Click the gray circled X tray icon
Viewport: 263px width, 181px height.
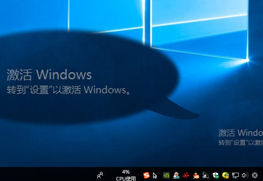click(255, 175)
